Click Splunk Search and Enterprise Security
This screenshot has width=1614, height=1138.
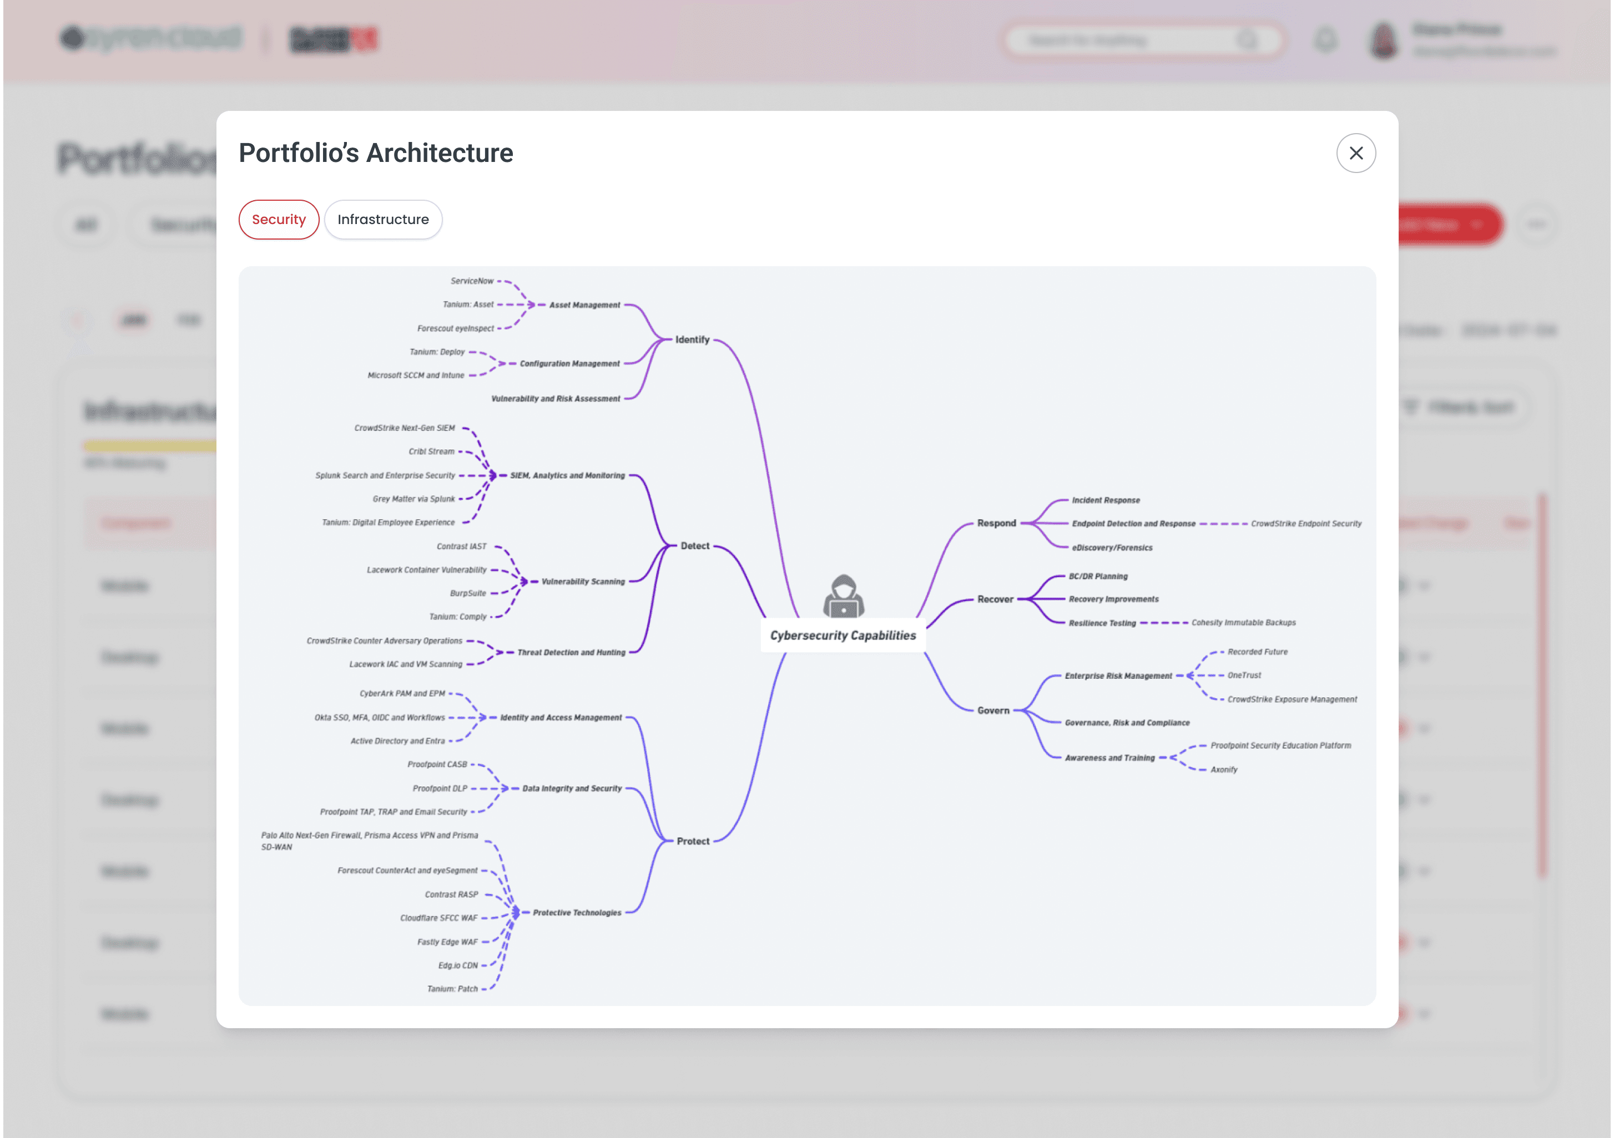385,476
